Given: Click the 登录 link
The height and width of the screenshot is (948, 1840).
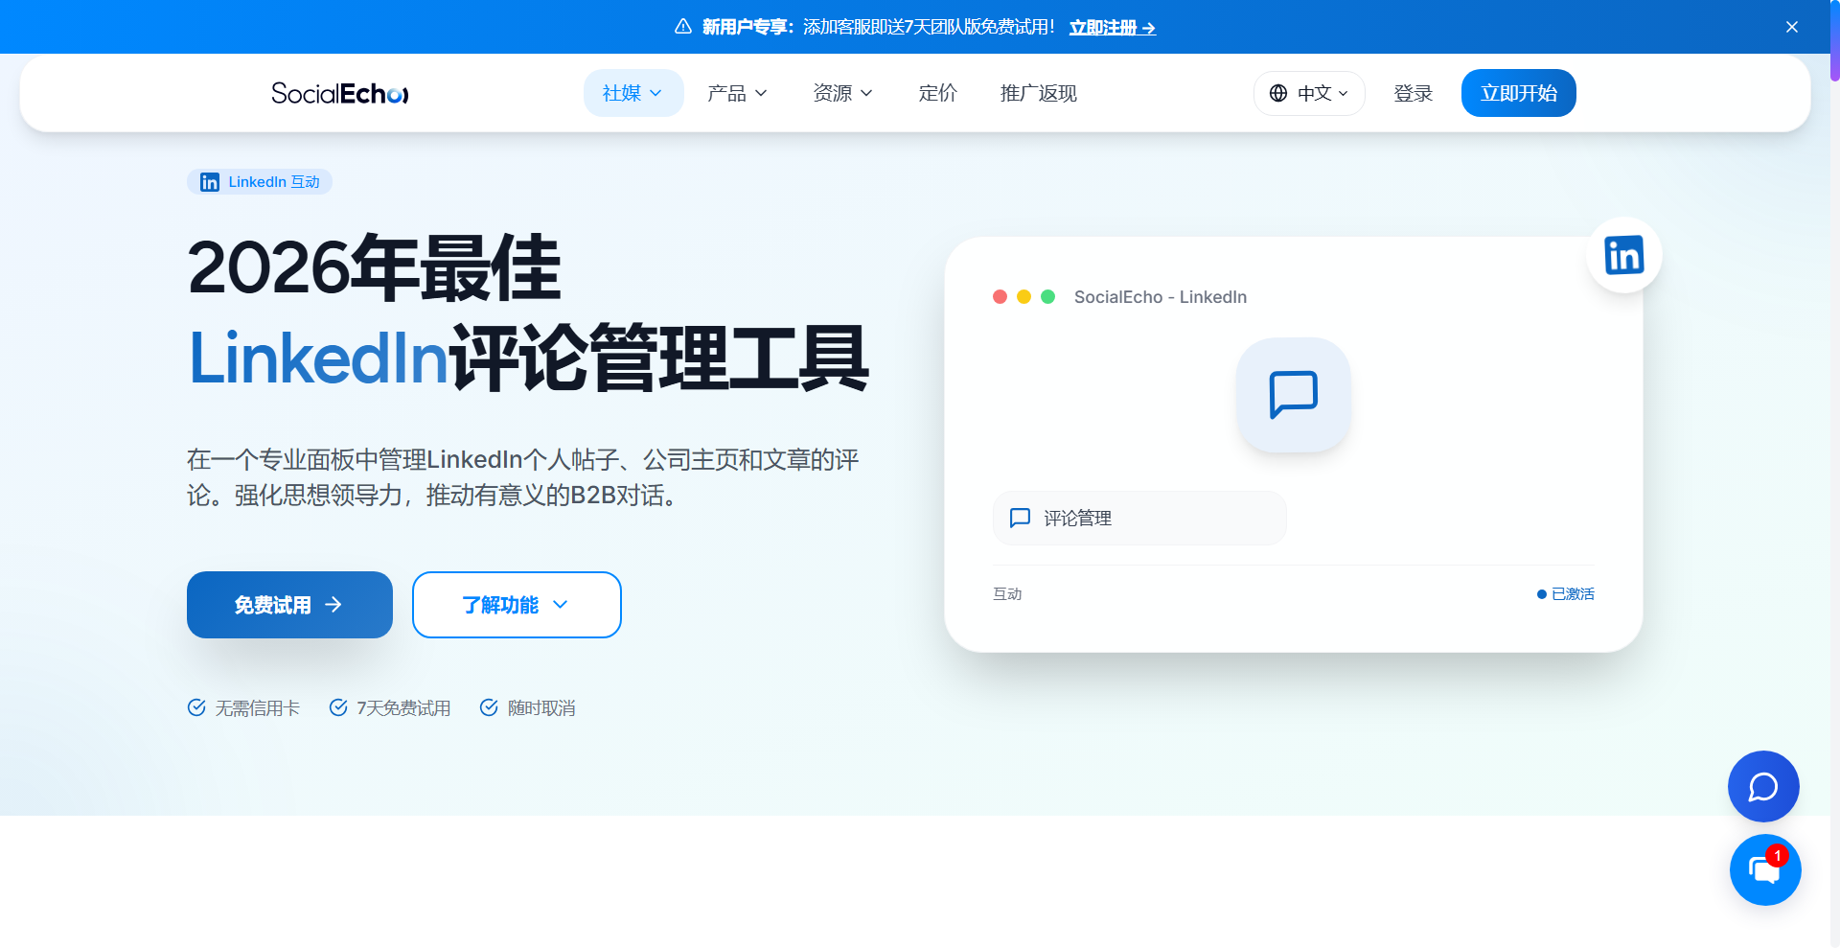Looking at the screenshot, I should [1414, 93].
